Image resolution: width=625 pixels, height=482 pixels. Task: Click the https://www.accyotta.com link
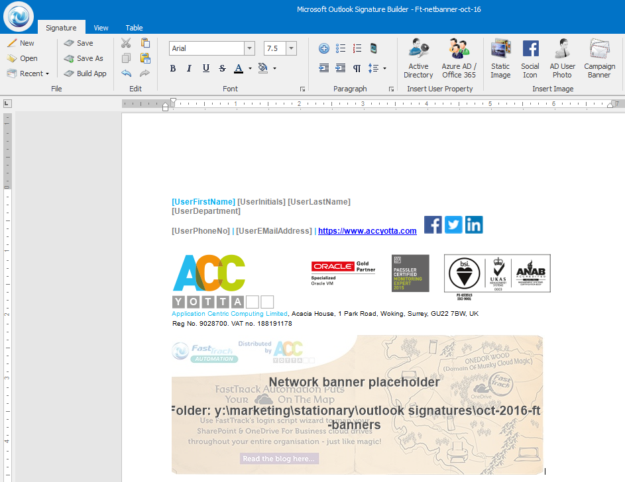[x=367, y=231]
